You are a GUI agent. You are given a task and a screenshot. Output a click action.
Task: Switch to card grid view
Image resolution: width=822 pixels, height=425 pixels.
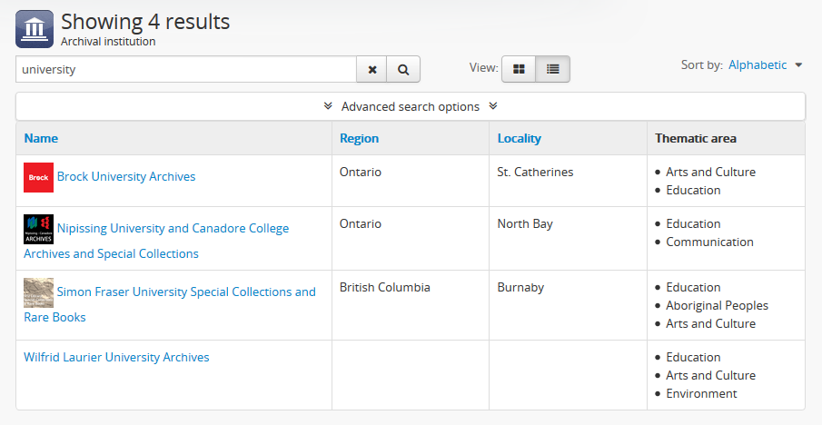[x=519, y=69]
